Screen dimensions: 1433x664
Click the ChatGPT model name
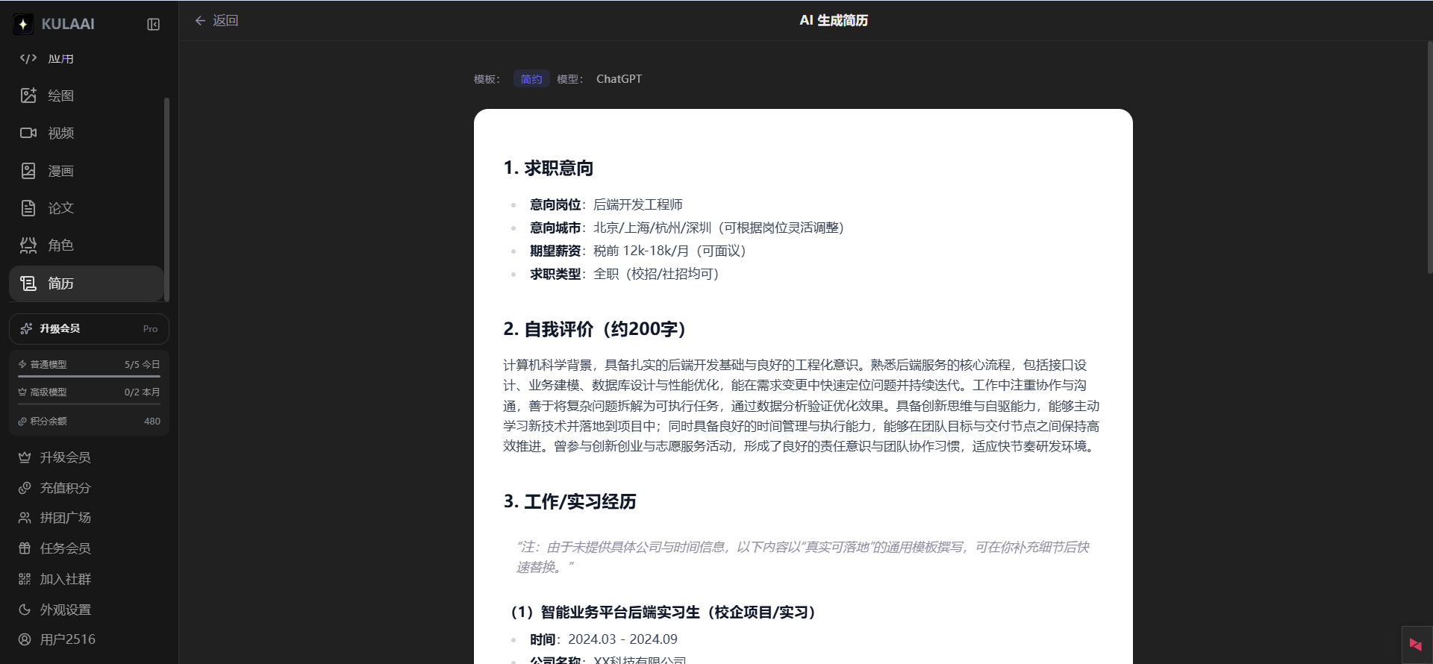(x=619, y=79)
